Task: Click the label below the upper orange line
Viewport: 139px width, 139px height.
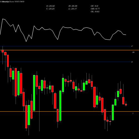Action: click(133, 52)
